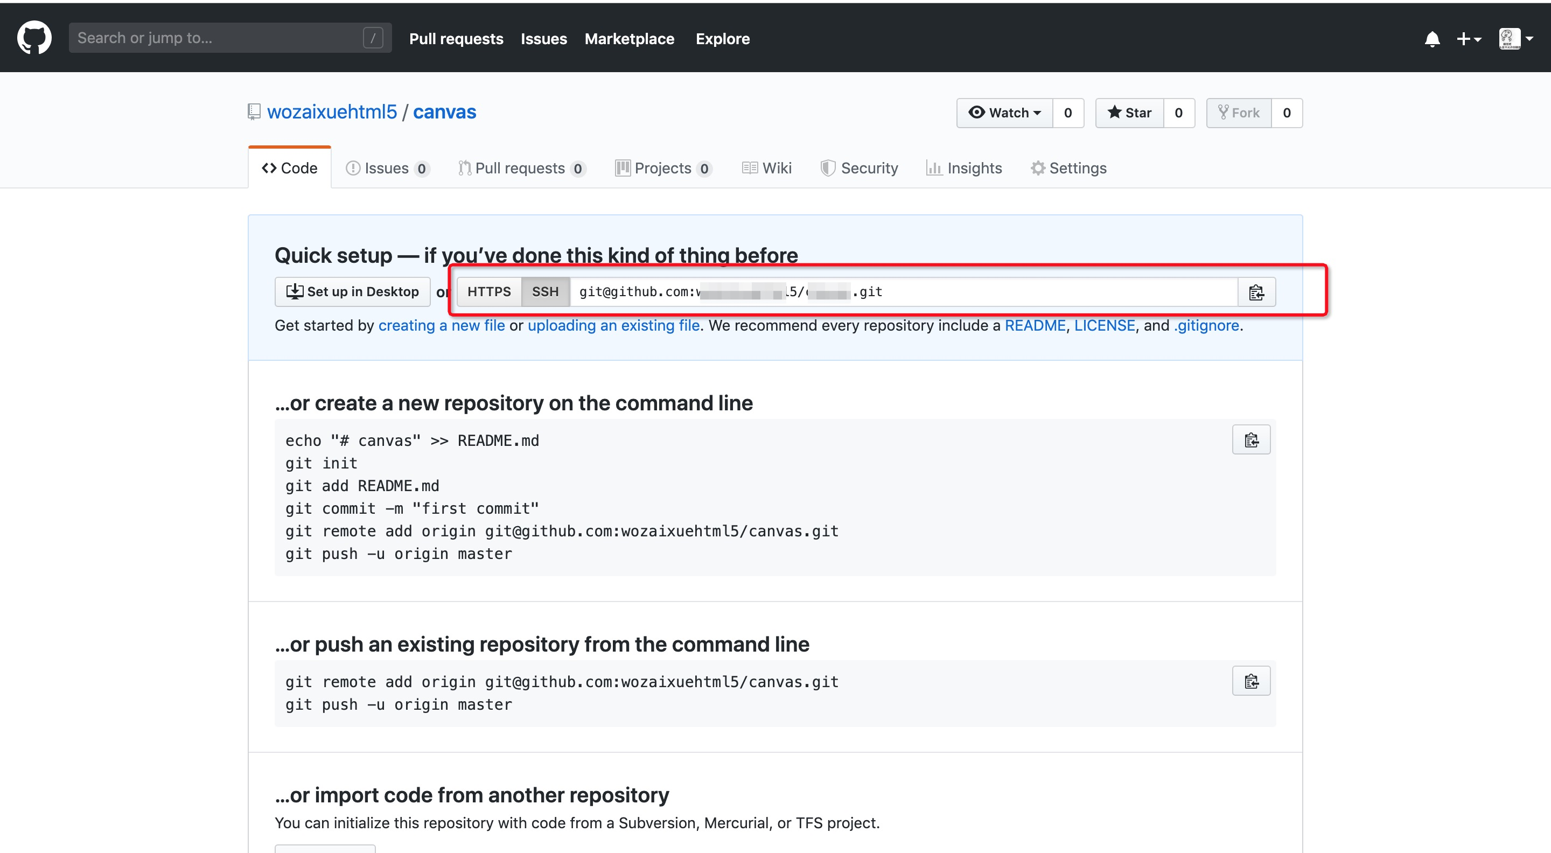Copy the new repository commands

point(1250,440)
